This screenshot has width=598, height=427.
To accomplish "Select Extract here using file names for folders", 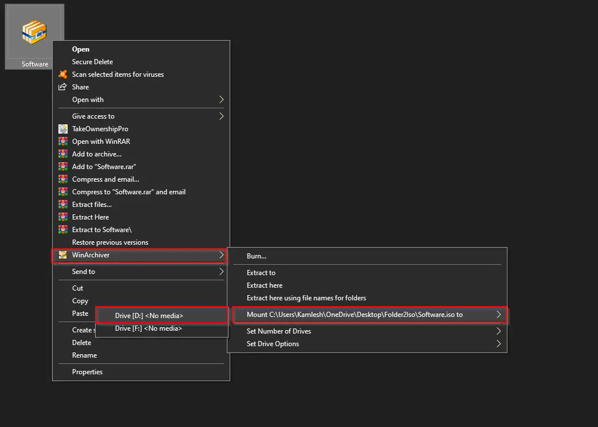I will point(367,297).
